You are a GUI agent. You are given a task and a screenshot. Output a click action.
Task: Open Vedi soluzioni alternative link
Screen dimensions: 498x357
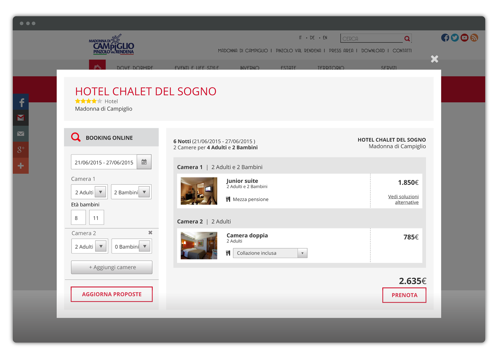pyautogui.click(x=403, y=199)
